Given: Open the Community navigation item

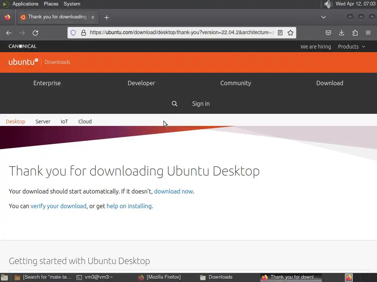Looking at the screenshot, I should pyautogui.click(x=236, y=83).
